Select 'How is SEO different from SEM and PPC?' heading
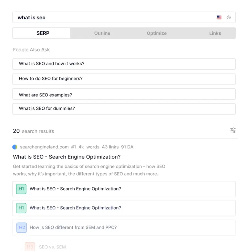Screen dimensions: 248x251 pos(73,227)
